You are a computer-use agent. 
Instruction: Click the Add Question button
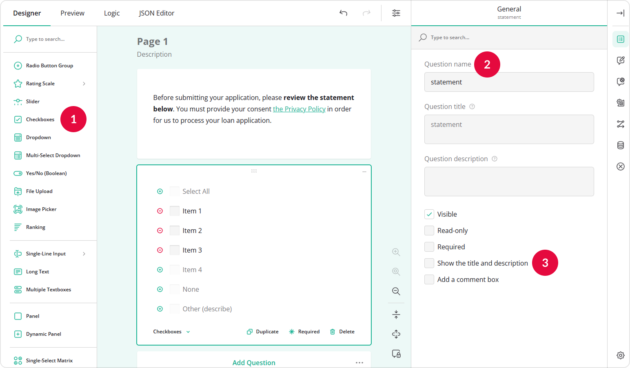pyautogui.click(x=254, y=362)
